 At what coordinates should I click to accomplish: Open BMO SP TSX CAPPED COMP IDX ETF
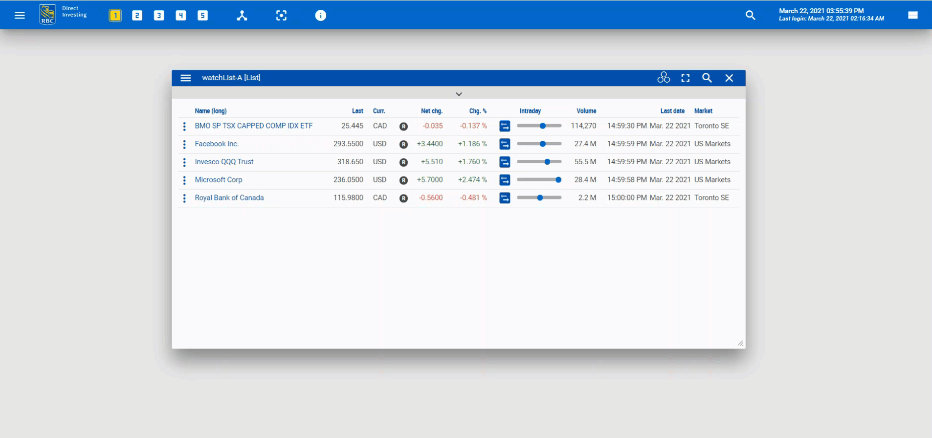pos(253,126)
